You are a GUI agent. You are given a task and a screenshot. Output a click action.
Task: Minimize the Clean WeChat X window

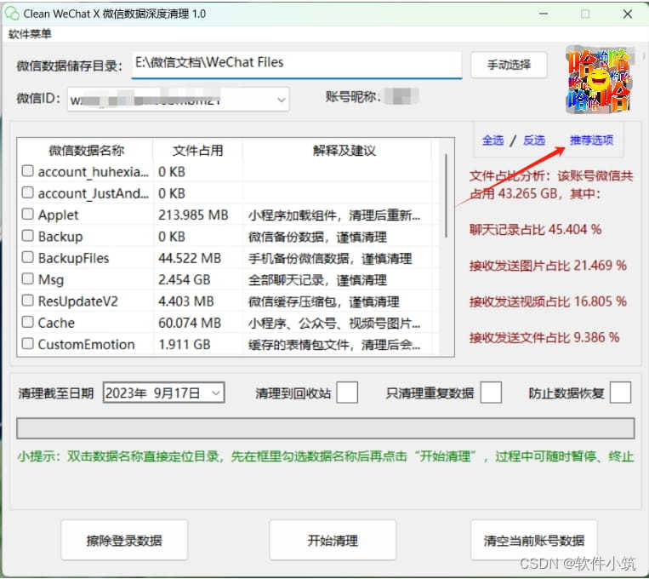[x=544, y=14]
